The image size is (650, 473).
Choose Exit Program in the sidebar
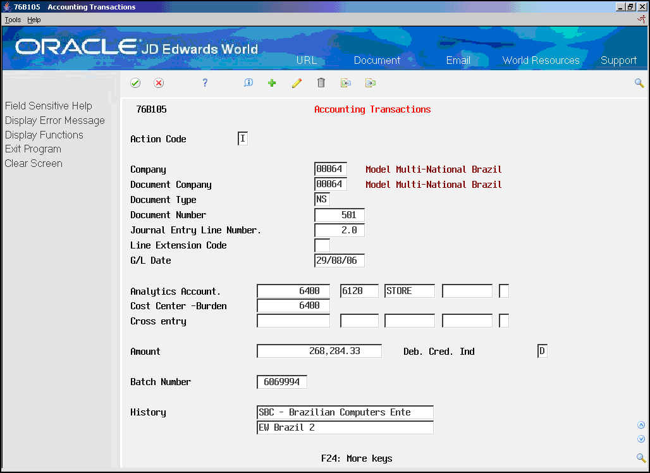(x=33, y=149)
